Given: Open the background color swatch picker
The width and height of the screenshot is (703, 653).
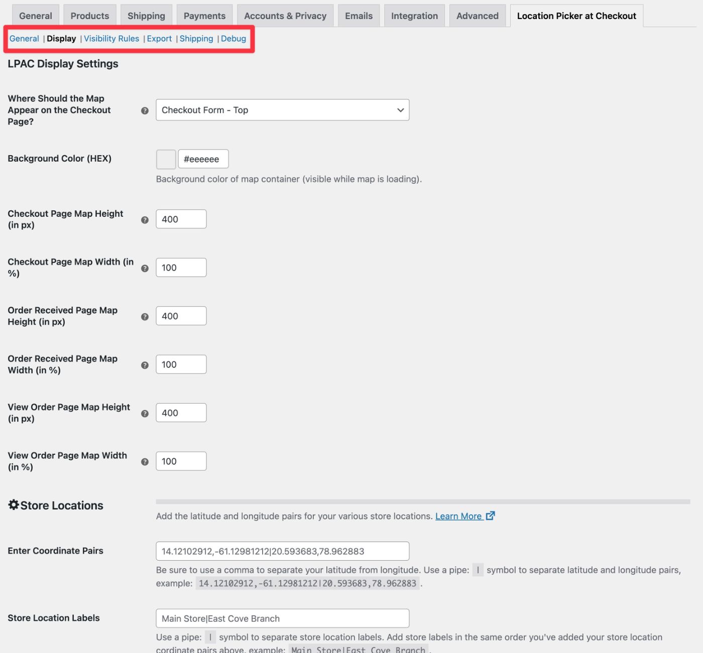Looking at the screenshot, I should [166, 159].
